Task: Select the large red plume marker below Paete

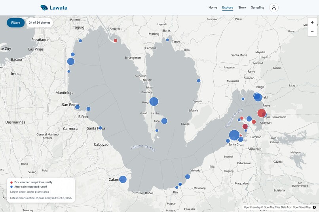Action: [262, 113]
